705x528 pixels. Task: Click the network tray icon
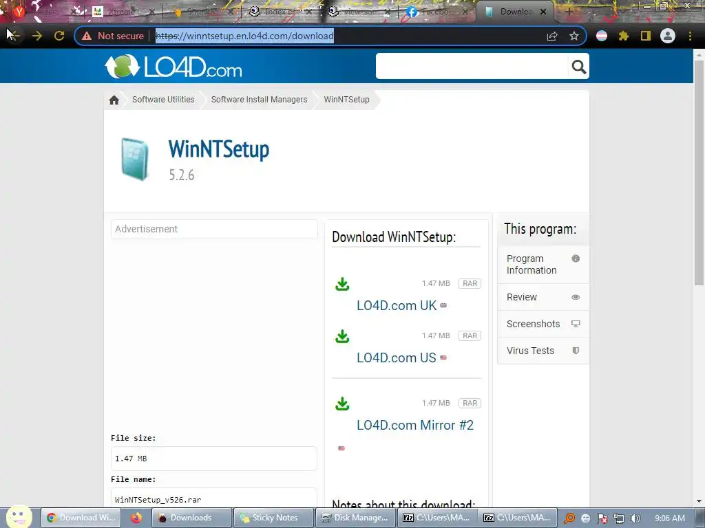pos(619,518)
